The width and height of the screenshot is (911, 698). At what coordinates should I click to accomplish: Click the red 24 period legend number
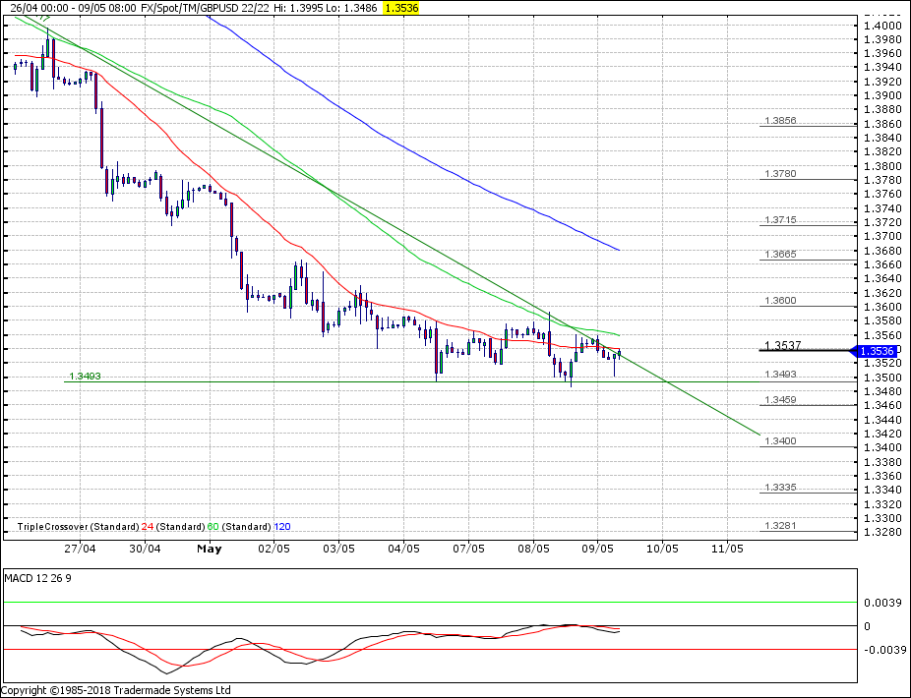[147, 527]
